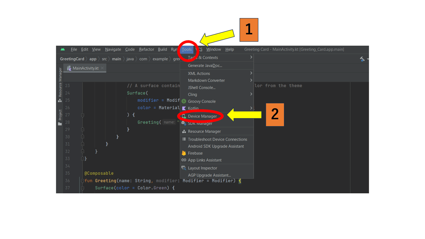425x239 pixels.
Task: Open the File menu
Action: [74, 50]
